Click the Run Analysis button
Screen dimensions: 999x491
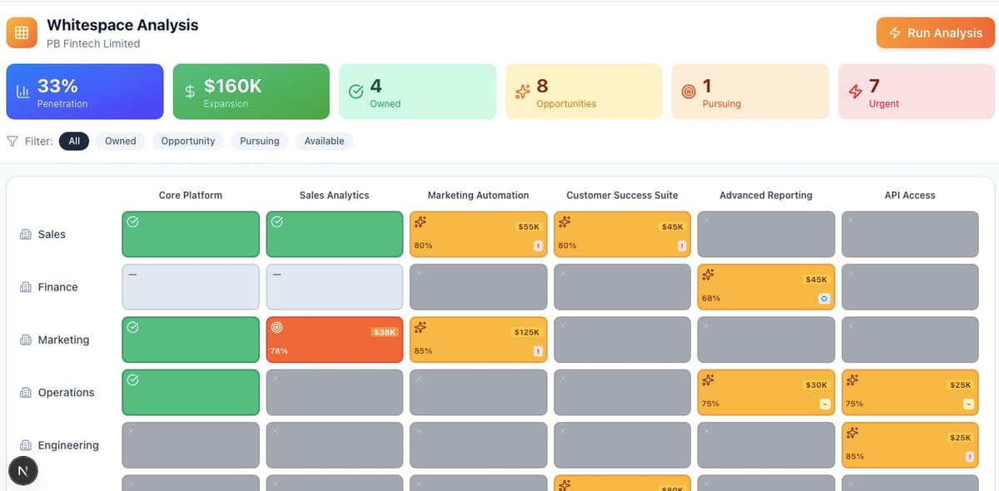[x=935, y=32]
